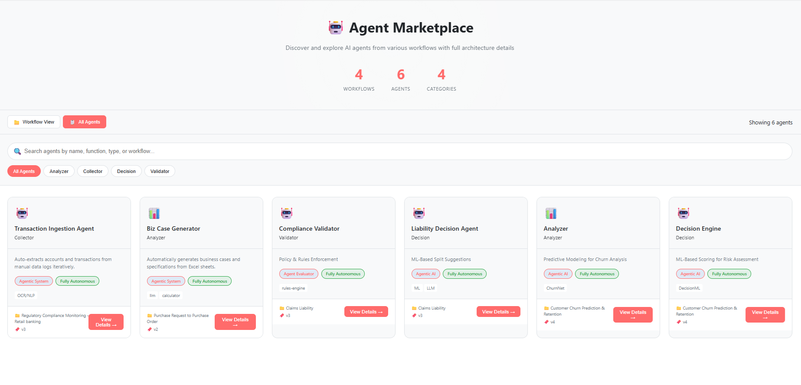Click the Decision Engine robot icon
Image resolution: width=801 pixels, height=385 pixels.
683,213
